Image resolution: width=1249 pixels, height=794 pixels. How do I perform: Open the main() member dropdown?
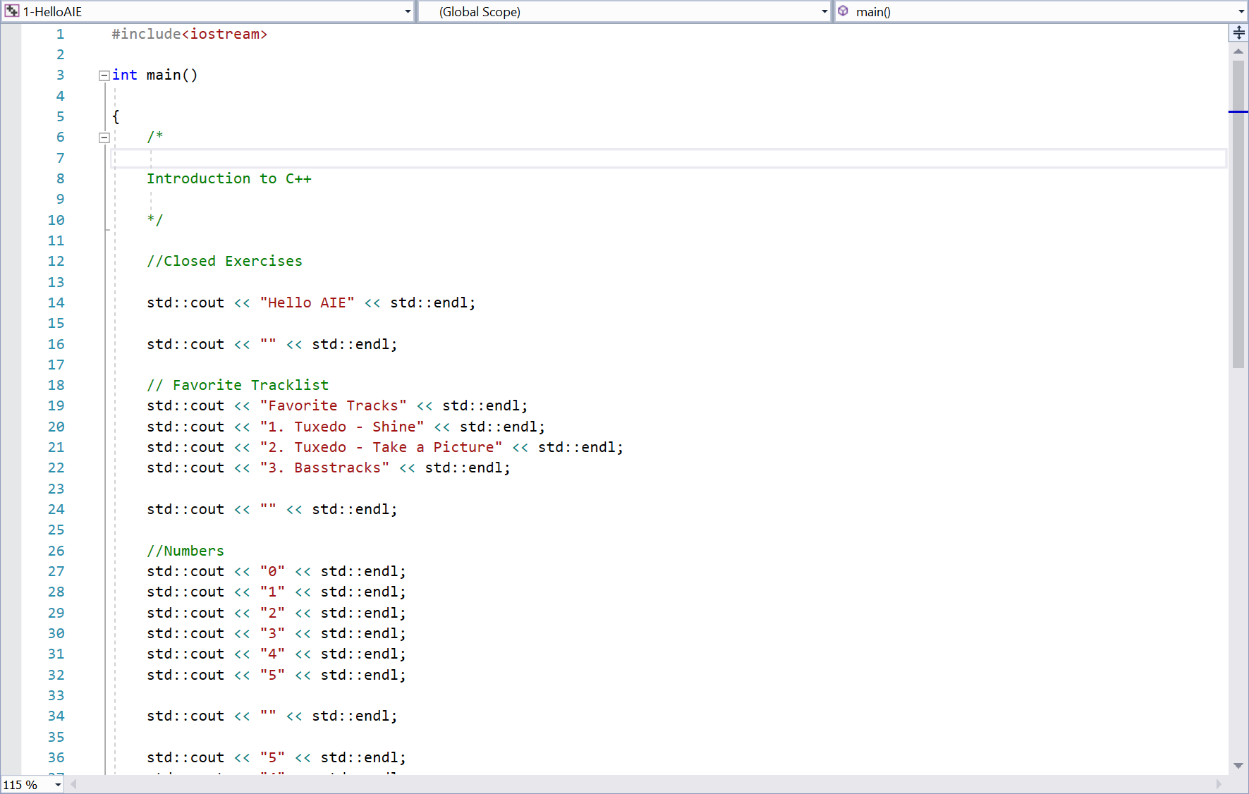click(1241, 12)
